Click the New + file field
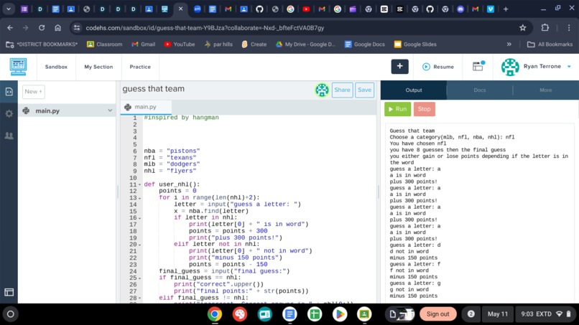Screen dimensions: 579x325 34,92
